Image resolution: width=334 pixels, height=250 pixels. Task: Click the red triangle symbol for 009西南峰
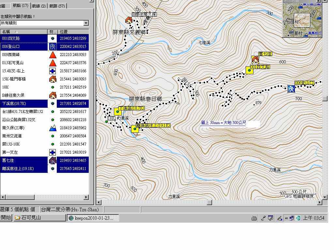tap(53, 55)
